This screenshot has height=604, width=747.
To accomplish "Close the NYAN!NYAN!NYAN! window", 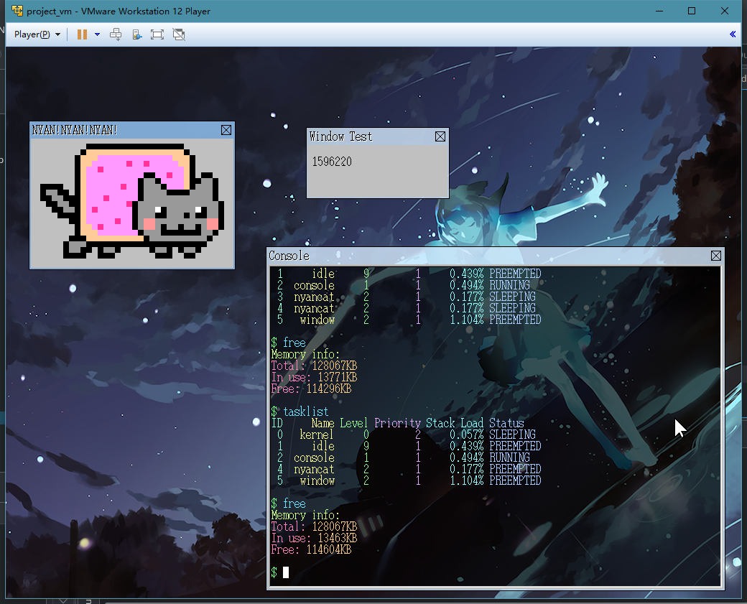I will [226, 130].
